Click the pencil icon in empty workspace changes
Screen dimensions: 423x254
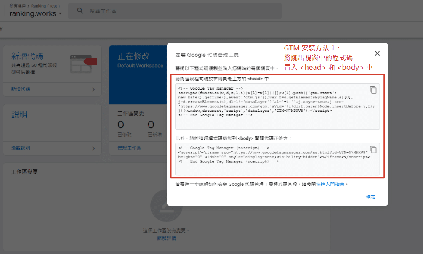pos(166,206)
